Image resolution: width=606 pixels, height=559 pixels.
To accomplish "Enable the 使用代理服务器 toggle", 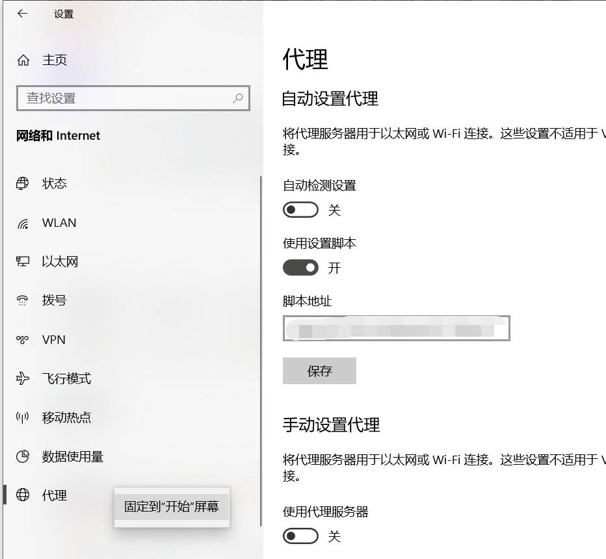I will [300, 536].
